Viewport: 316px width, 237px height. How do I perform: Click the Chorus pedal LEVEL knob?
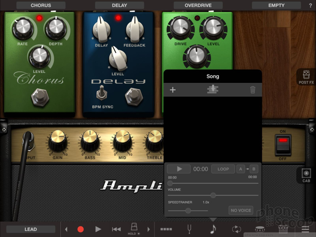[40, 56]
